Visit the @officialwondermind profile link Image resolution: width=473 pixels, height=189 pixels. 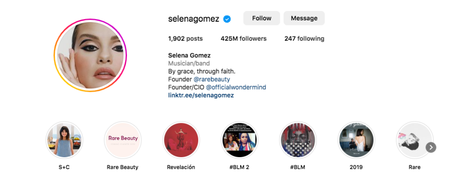tap(236, 87)
